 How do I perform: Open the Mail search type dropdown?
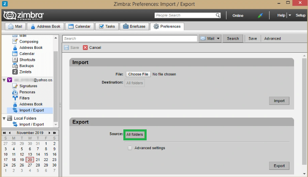pyautogui.click(x=210, y=39)
